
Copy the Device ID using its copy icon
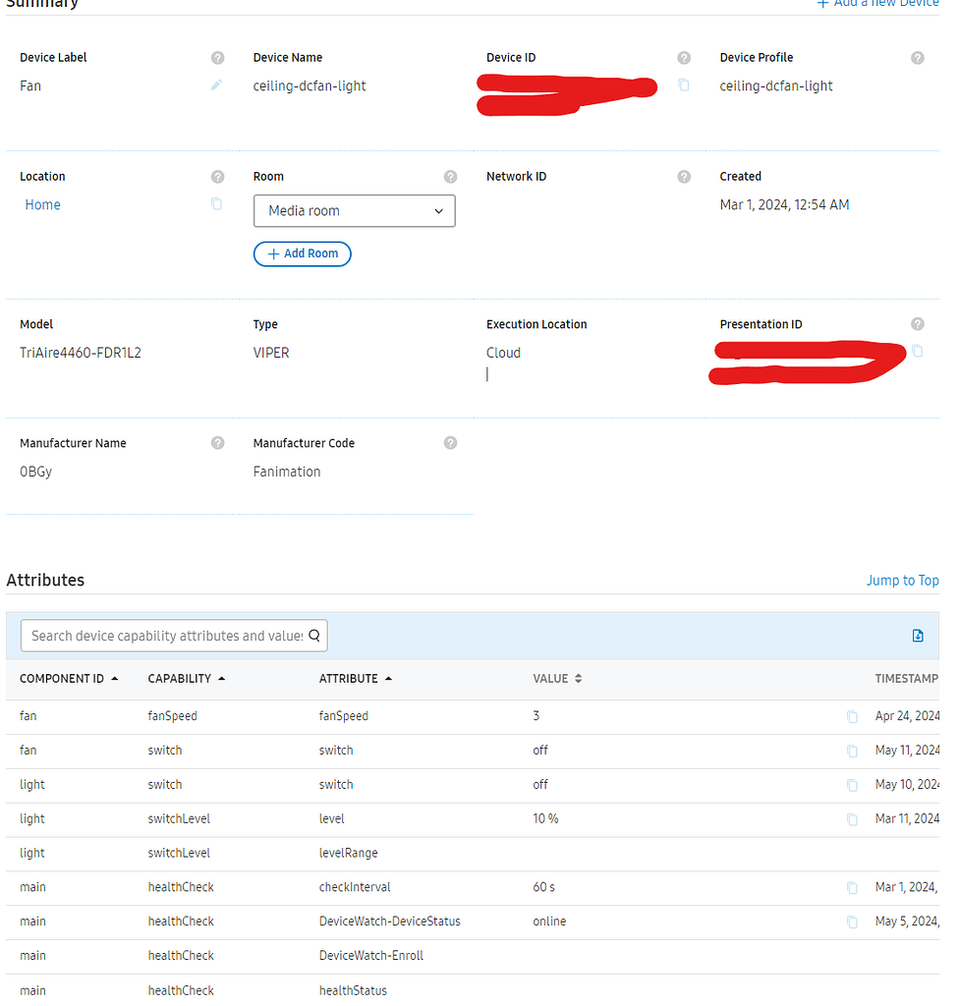click(684, 85)
